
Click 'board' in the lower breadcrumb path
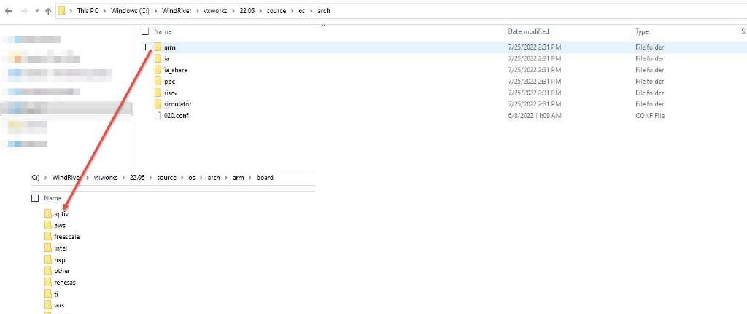265,178
